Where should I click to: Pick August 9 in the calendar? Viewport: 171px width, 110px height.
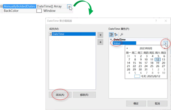[141, 60]
